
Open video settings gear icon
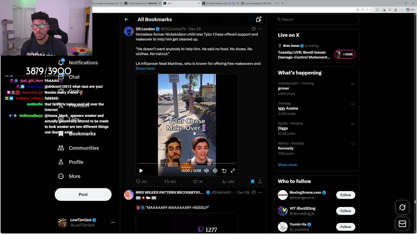(215, 171)
